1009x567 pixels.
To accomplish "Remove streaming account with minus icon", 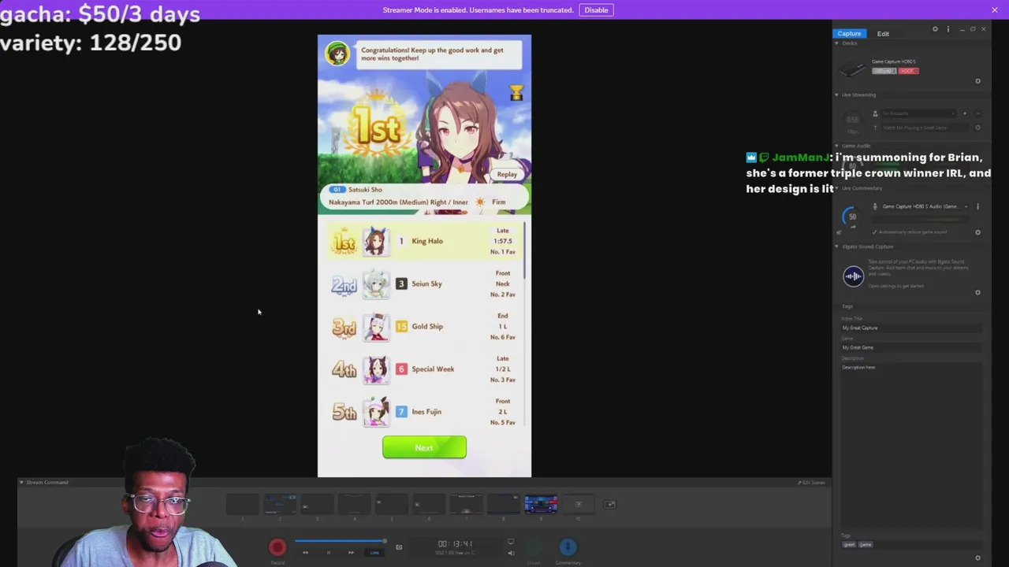I will pyautogui.click(x=977, y=113).
